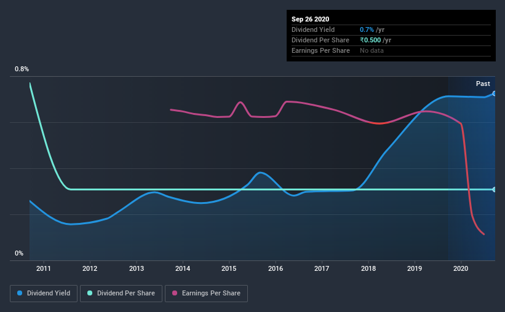The height and width of the screenshot is (312, 505).
Task: Click the blue Dividend Yield endpoint marker
Action: (x=495, y=93)
